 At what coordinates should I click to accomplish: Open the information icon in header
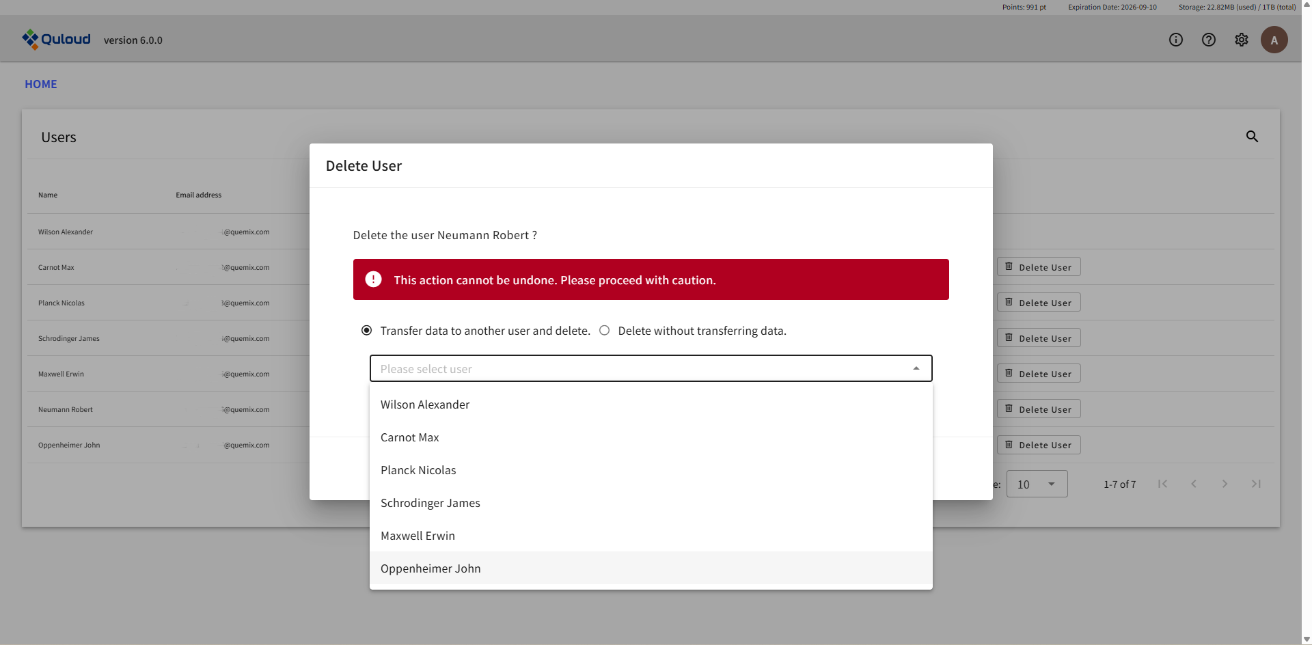(x=1175, y=40)
